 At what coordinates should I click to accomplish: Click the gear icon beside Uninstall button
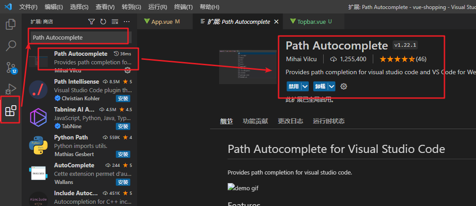click(x=343, y=86)
